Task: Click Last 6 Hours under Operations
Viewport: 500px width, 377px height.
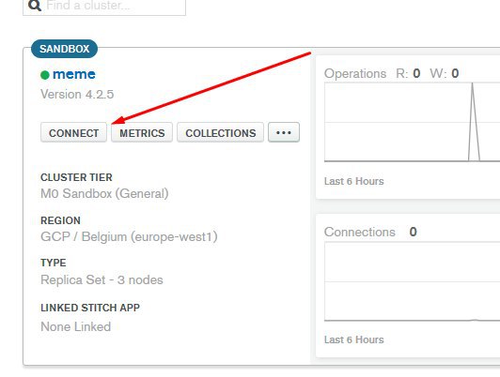Action: coord(354,181)
